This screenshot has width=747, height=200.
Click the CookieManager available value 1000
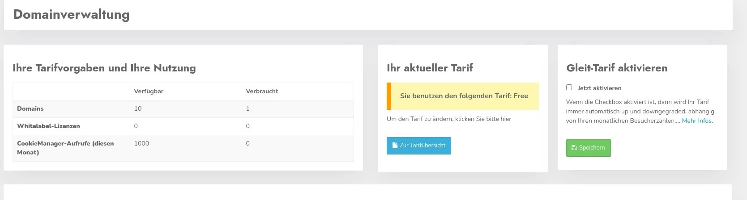tap(141, 144)
